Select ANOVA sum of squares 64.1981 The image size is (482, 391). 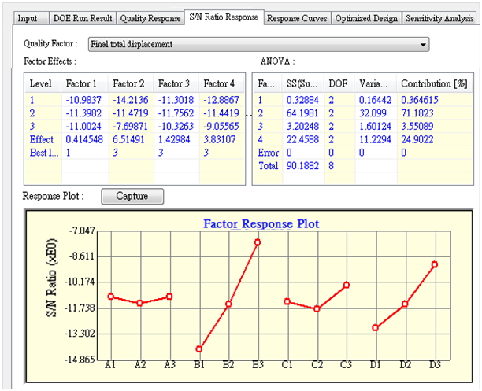tap(302, 113)
